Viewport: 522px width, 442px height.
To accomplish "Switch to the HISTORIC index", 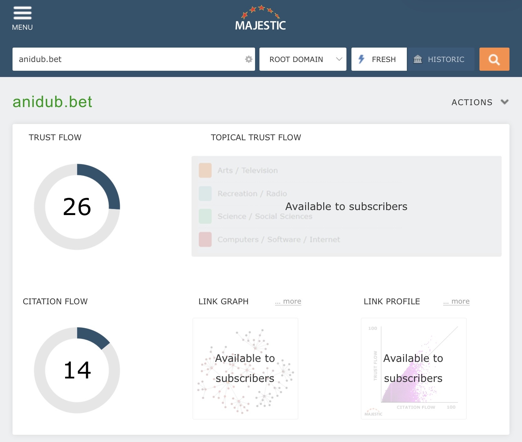I will 441,59.
